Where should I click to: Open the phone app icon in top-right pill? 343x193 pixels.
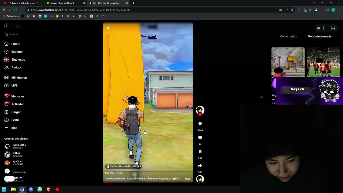click(x=324, y=28)
